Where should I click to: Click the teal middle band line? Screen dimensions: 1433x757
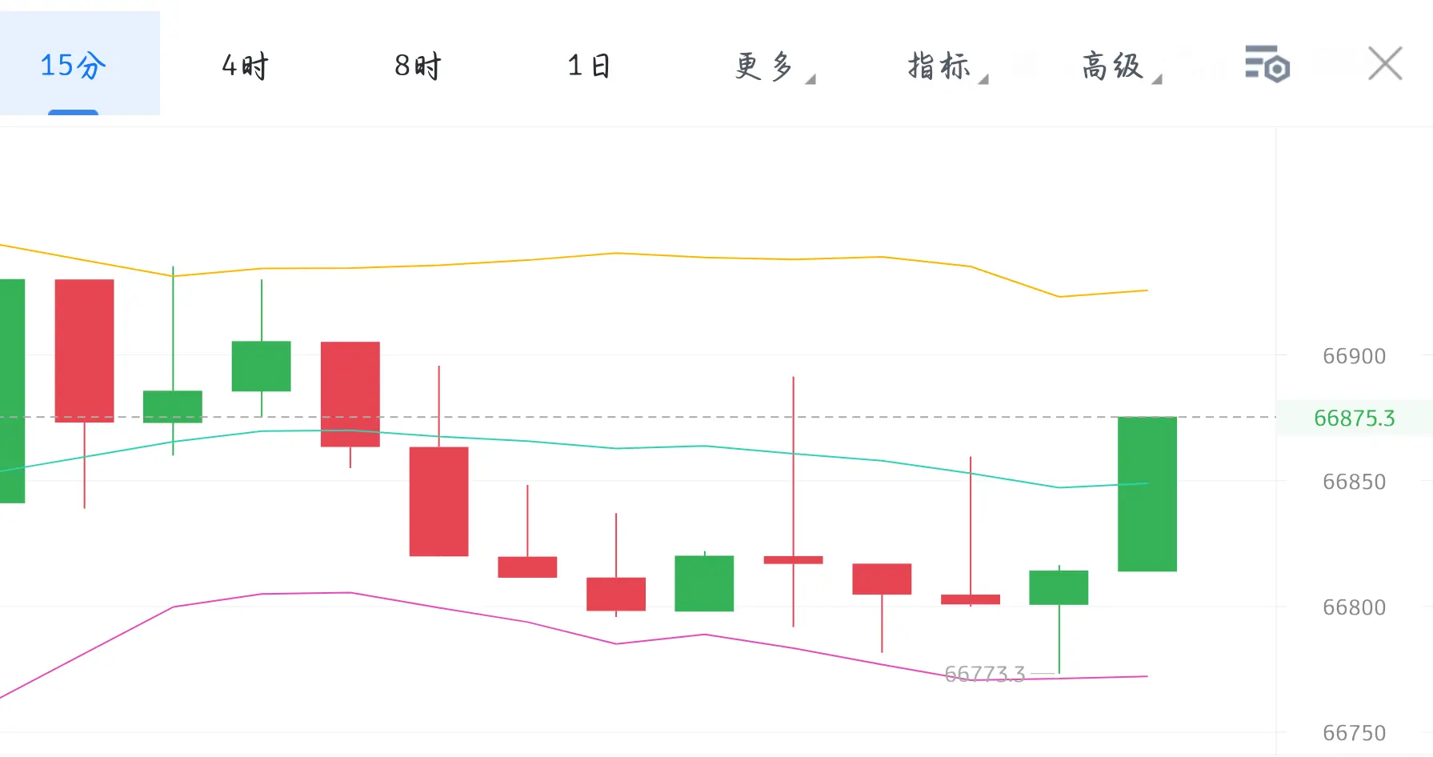tap(616, 448)
